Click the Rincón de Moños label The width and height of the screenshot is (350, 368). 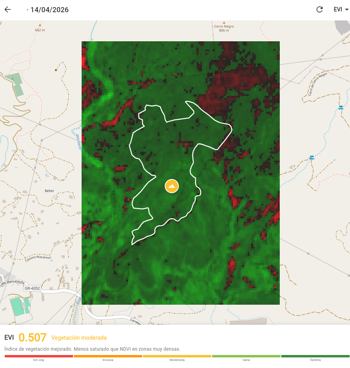(261, 266)
